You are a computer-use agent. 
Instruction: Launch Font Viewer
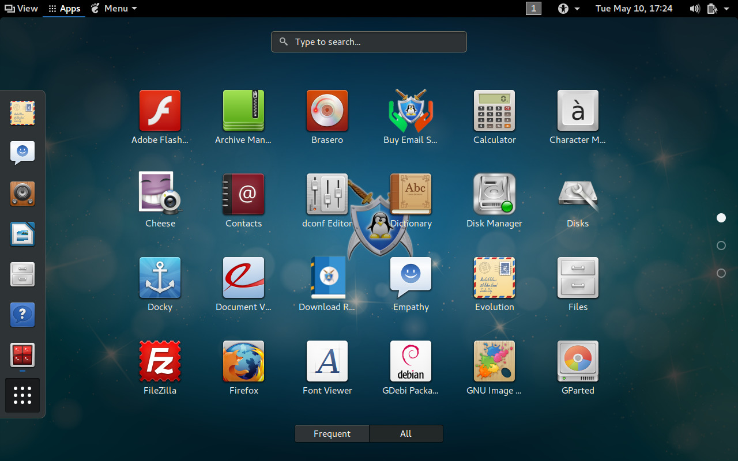click(x=327, y=361)
